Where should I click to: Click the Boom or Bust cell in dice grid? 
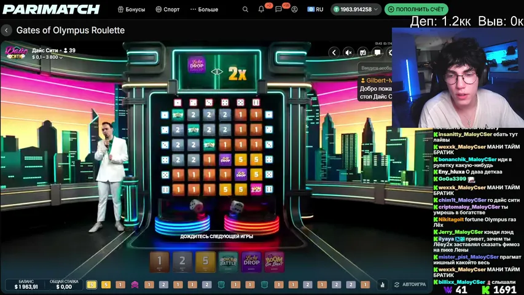[x=256, y=189]
